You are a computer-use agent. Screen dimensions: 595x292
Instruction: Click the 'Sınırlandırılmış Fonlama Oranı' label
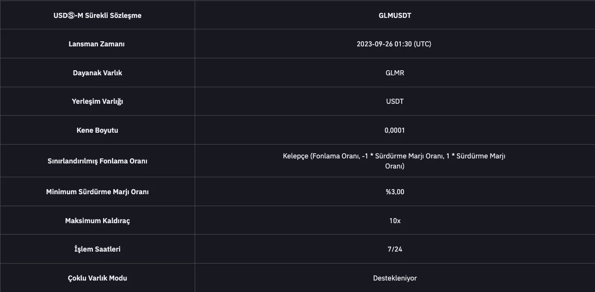[x=98, y=161]
